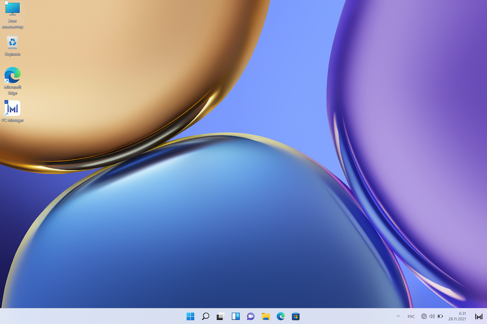Open the Widgets panel from taskbar
487x324 pixels.
click(x=236, y=316)
